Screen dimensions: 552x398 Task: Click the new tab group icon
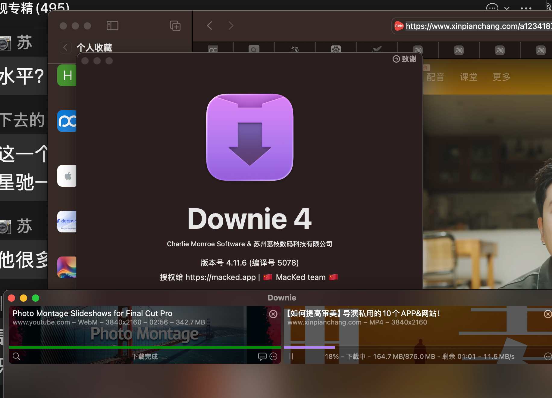[175, 26]
